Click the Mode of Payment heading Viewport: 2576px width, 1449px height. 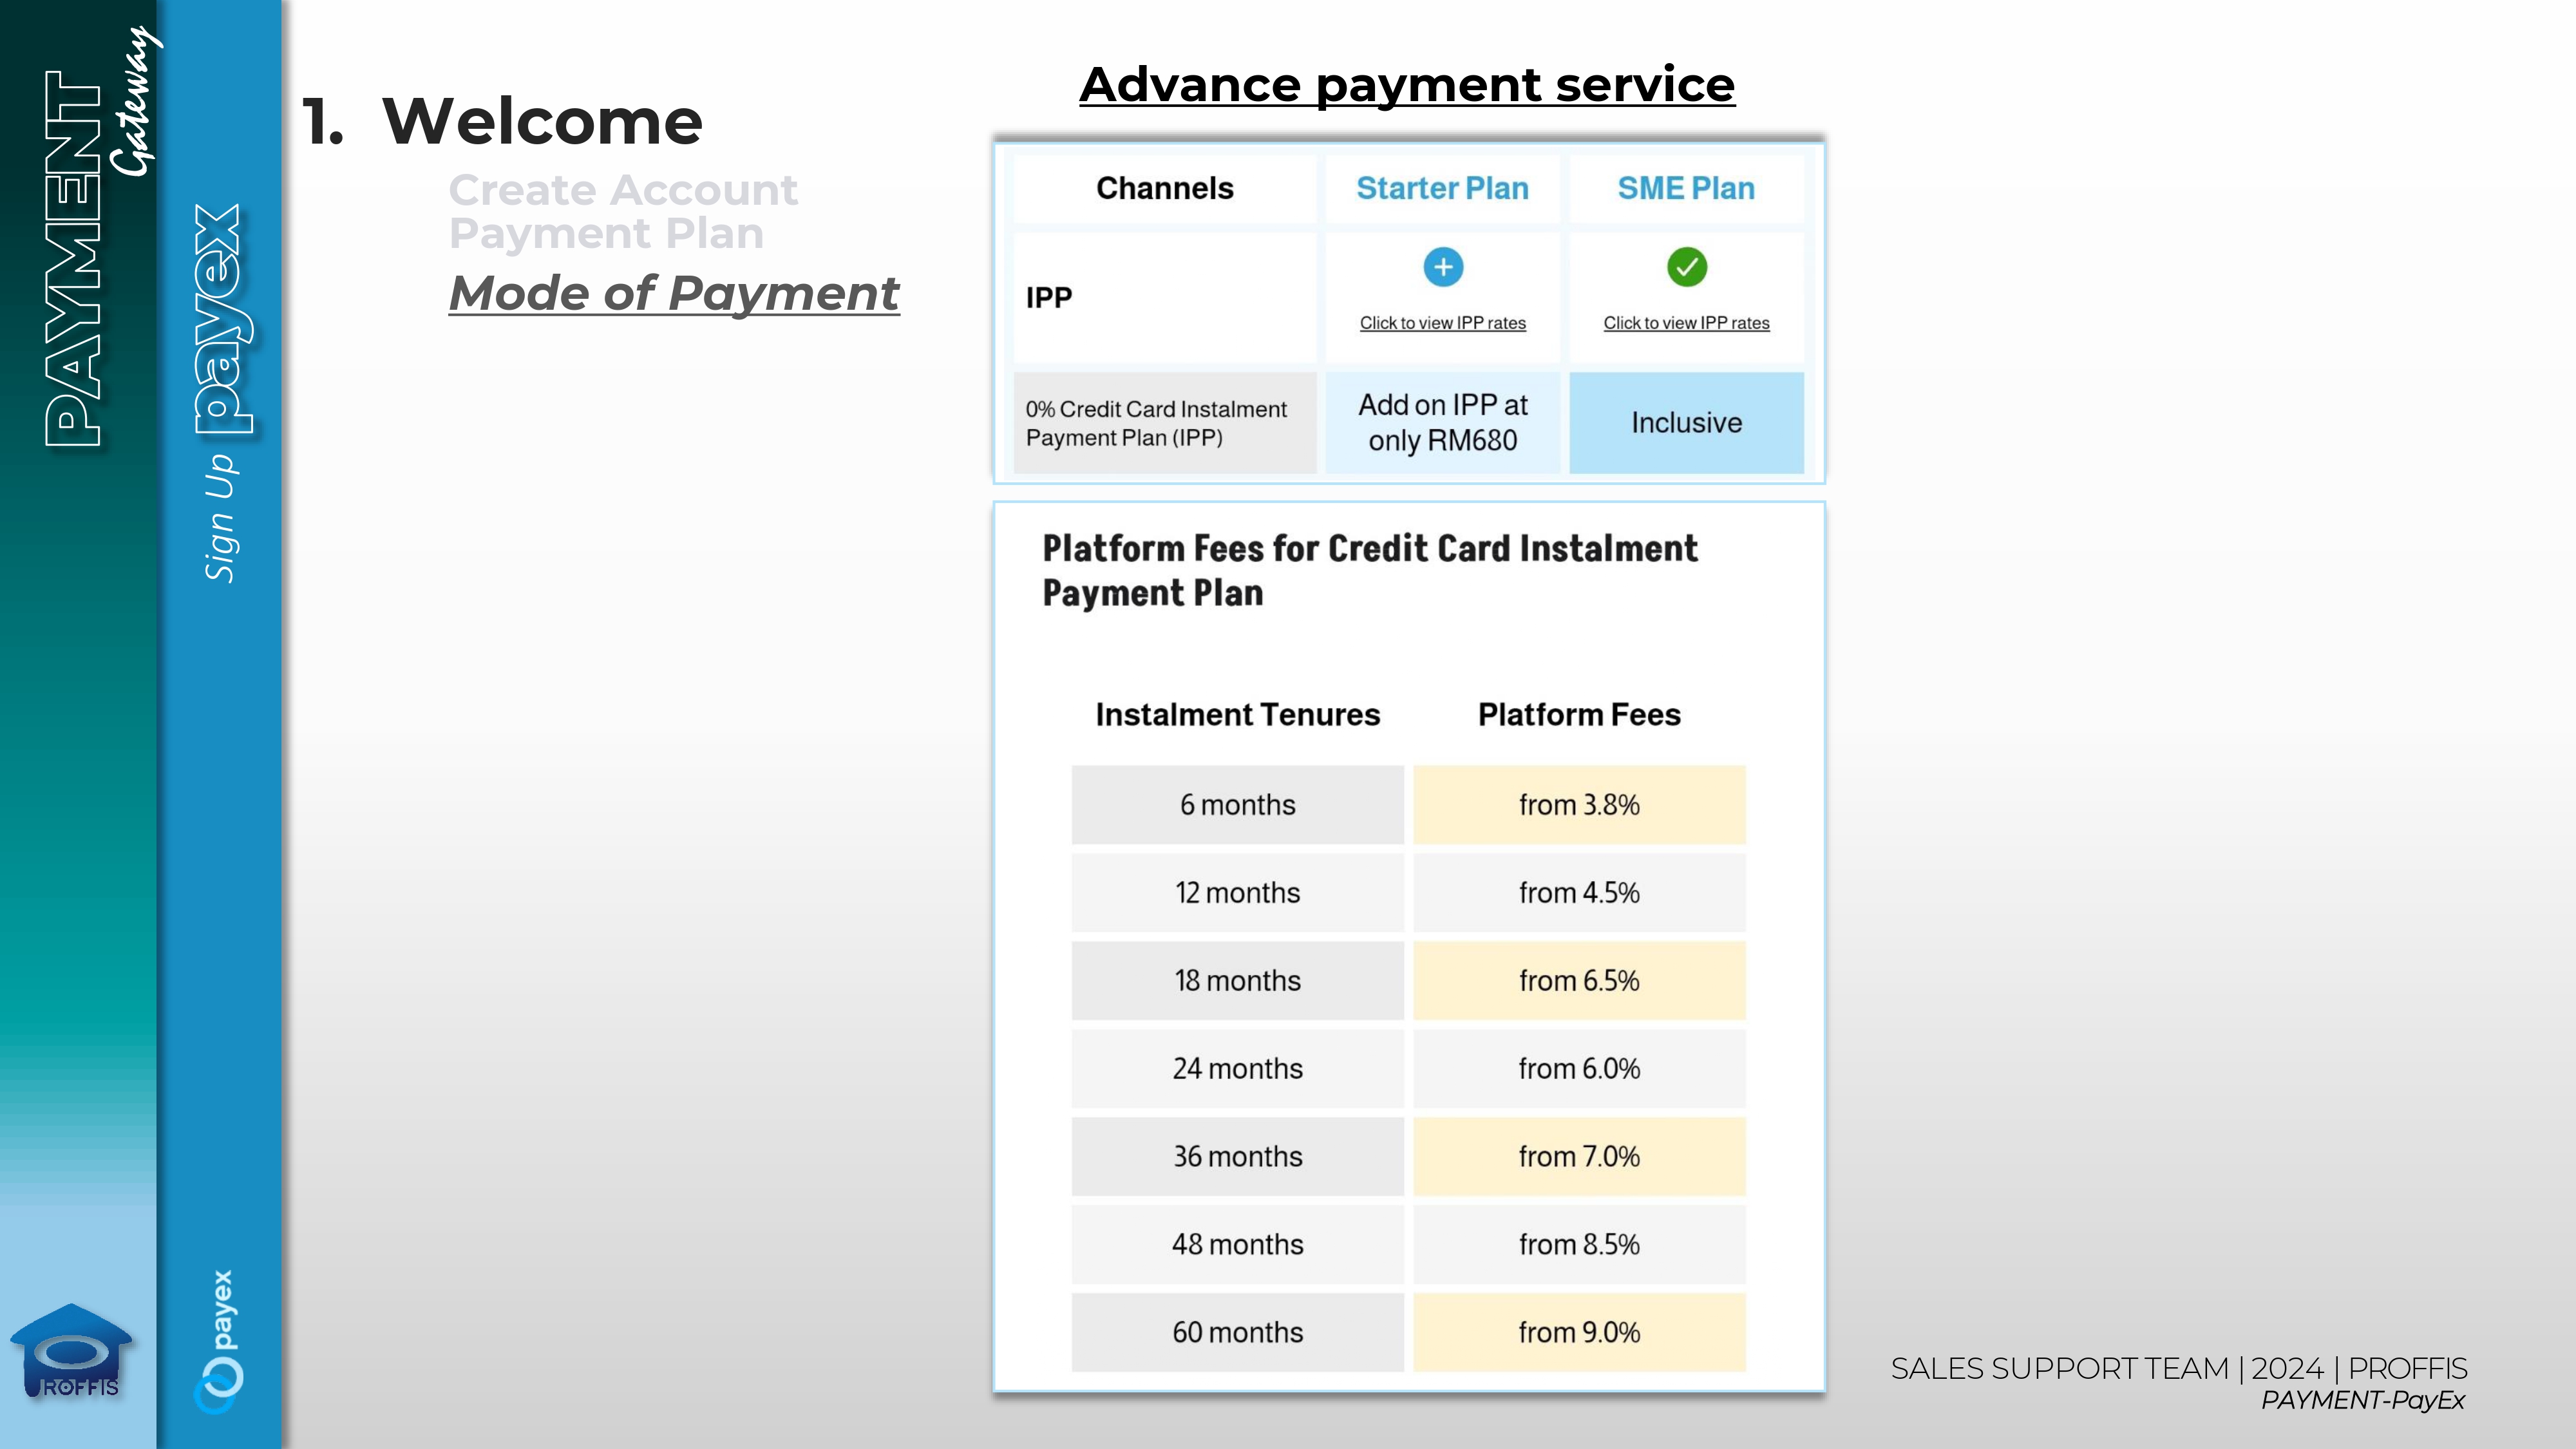coord(674,293)
